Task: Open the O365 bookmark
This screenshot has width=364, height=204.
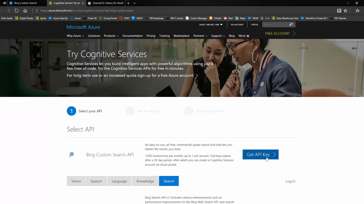Action: coord(125,18)
